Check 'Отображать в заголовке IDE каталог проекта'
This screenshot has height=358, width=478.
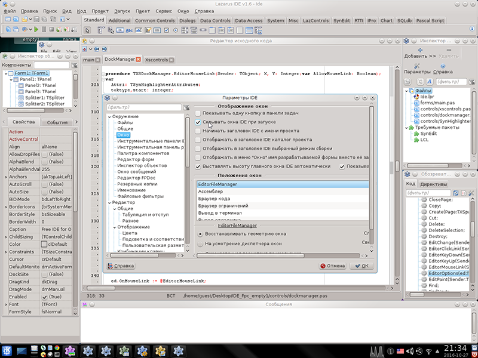coord(198,140)
